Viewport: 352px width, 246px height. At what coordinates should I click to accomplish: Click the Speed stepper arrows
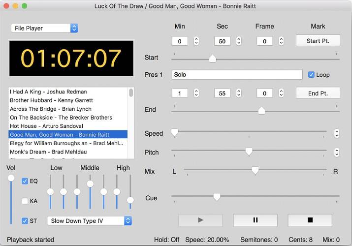pyautogui.click(x=337, y=133)
